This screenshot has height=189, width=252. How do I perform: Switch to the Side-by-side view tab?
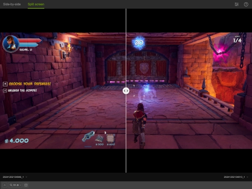[x=12, y=4]
